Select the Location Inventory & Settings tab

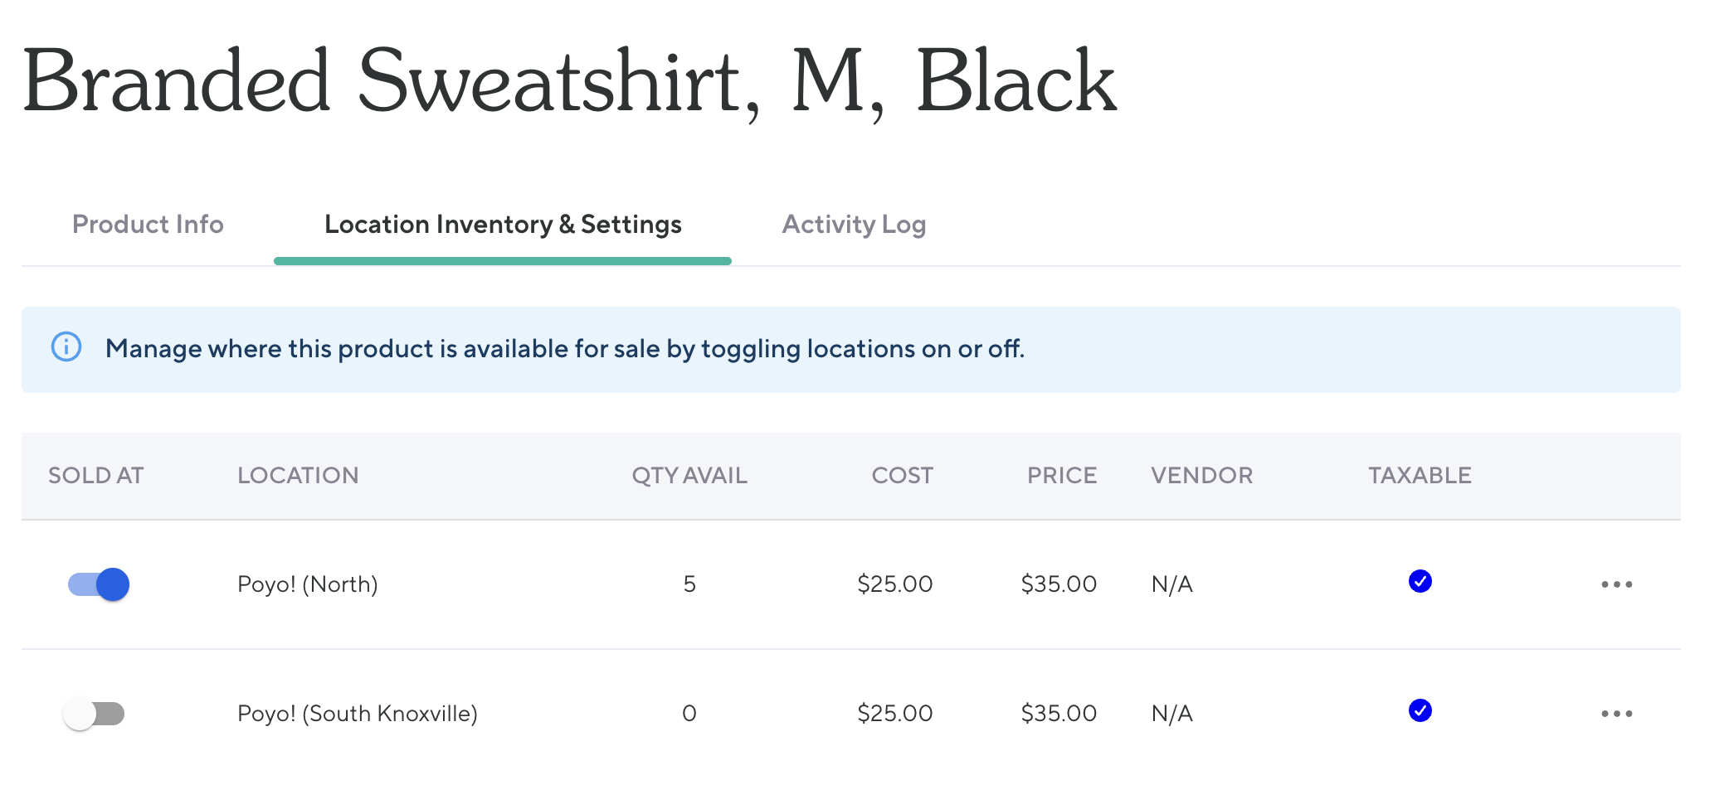tap(503, 225)
